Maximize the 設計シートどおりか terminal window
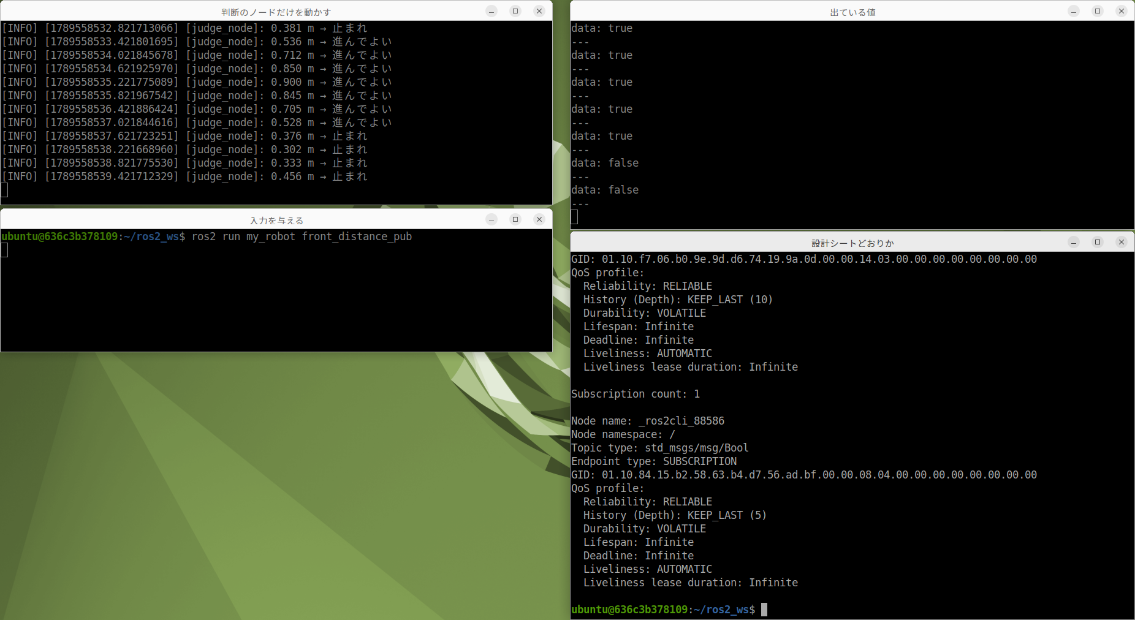Screen dimensions: 1135x620 (1098, 242)
